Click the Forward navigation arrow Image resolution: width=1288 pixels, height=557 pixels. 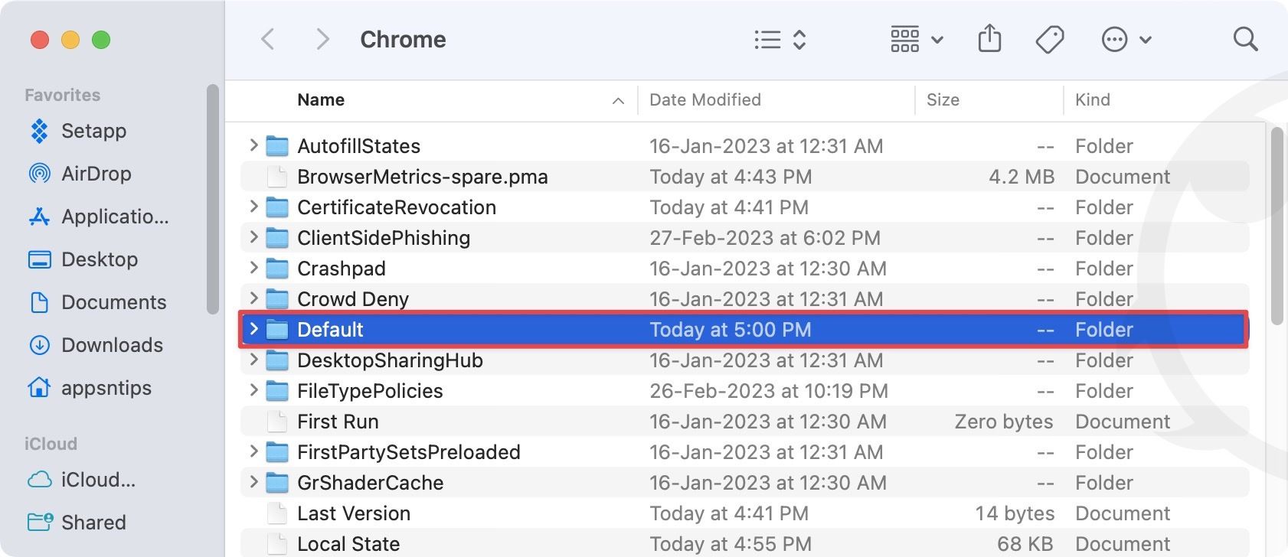(x=322, y=40)
